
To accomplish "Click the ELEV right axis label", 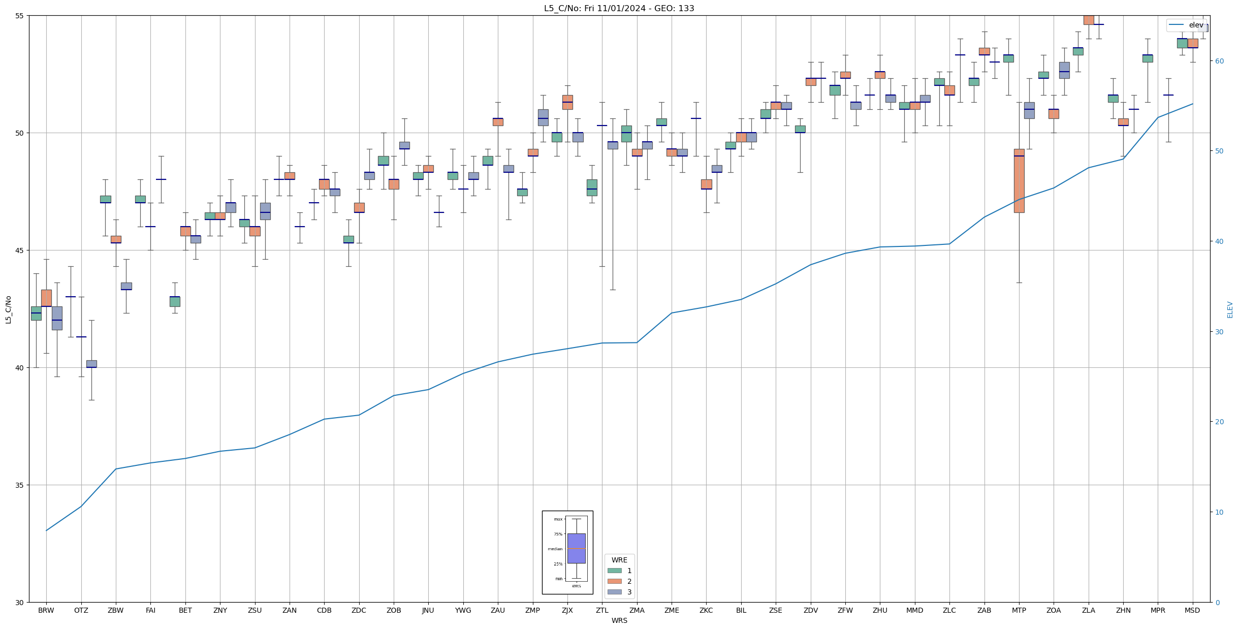I will pyautogui.click(x=1230, y=309).
